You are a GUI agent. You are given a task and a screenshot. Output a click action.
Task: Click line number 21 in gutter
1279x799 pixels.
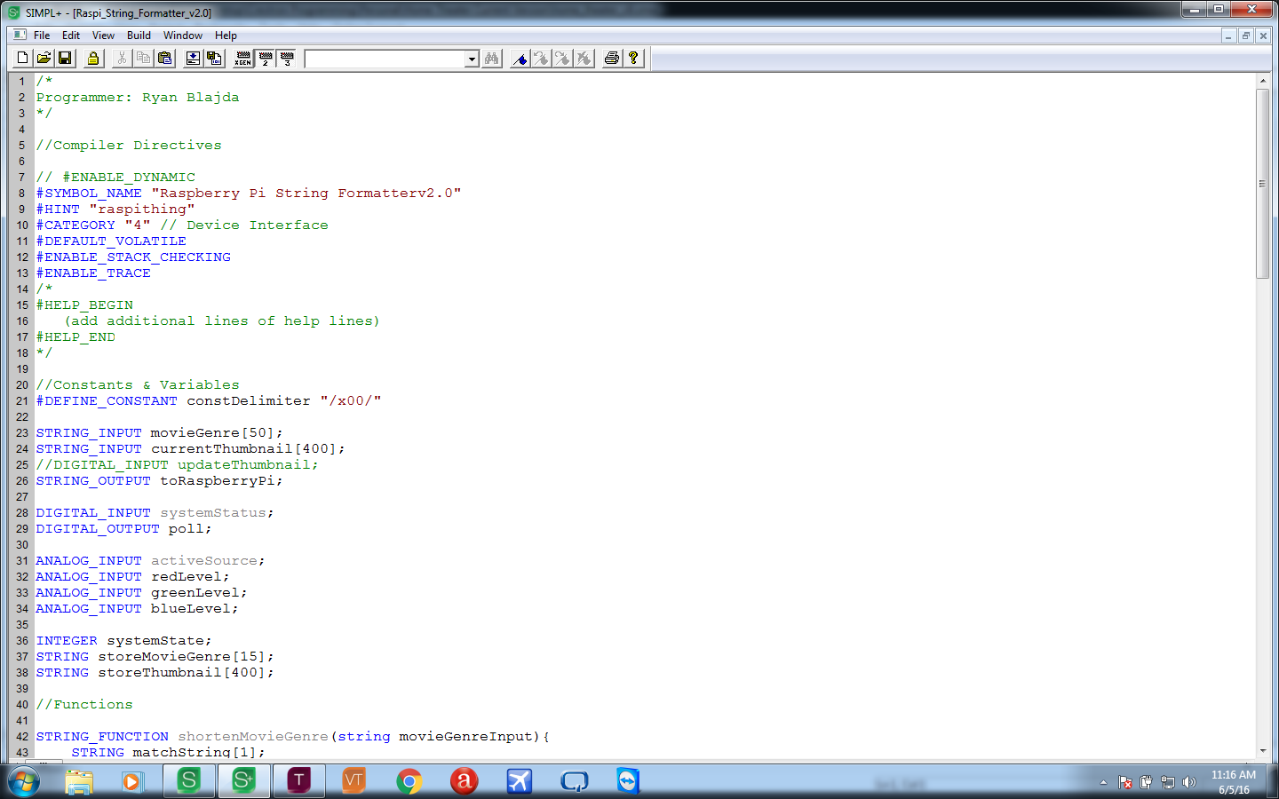click(x=22, y=401)
